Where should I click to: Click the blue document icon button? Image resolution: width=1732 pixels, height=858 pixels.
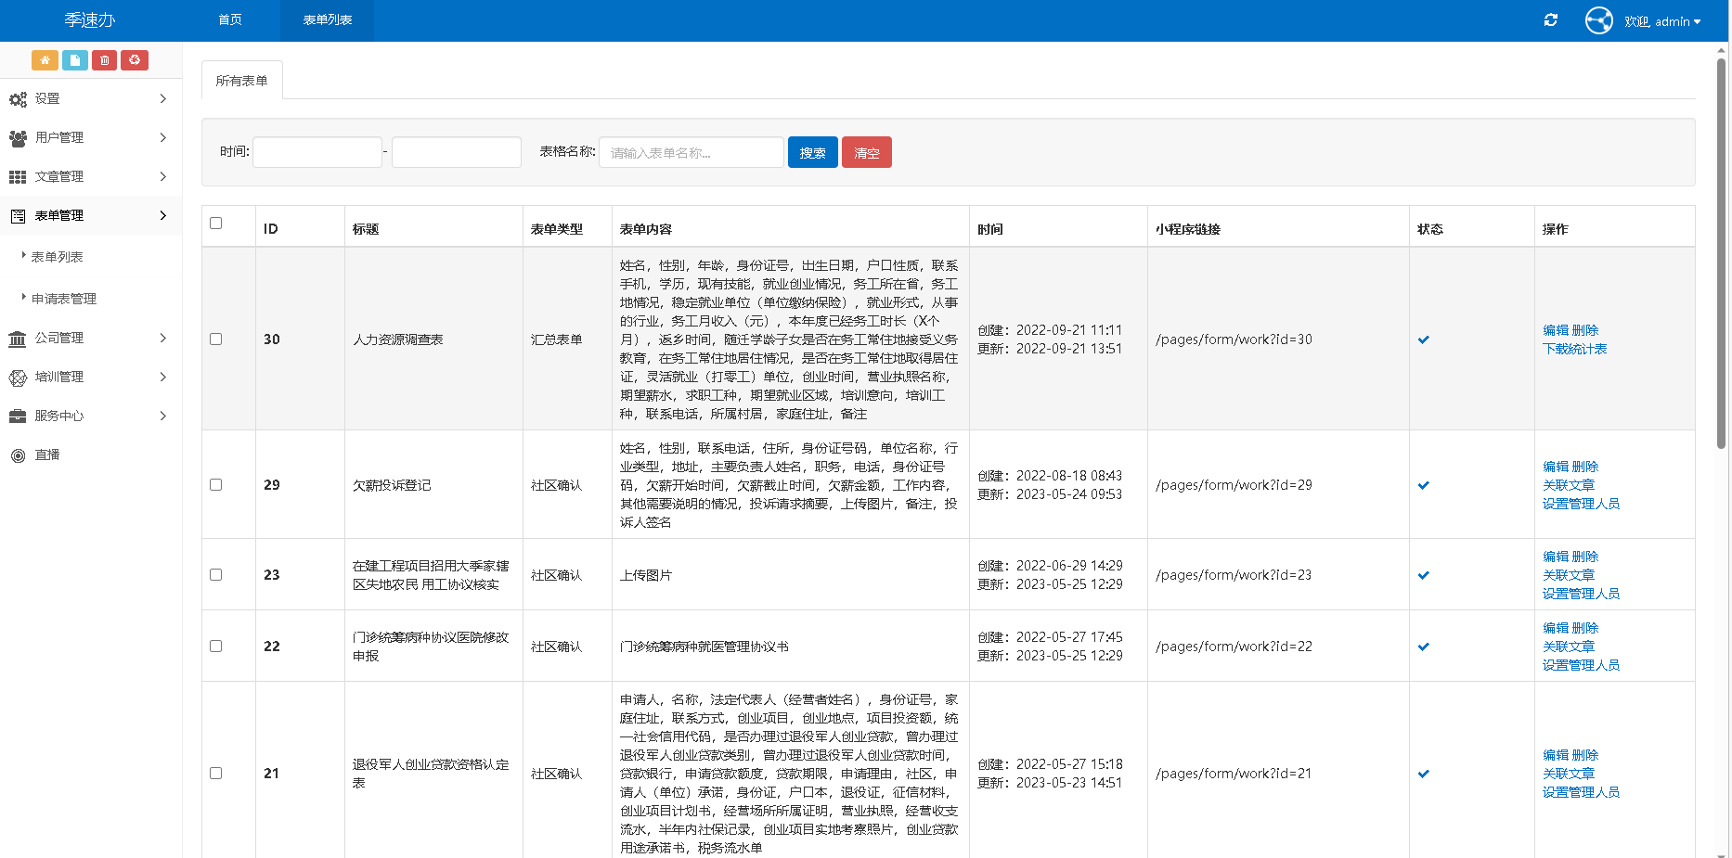(x=75, y=60)
